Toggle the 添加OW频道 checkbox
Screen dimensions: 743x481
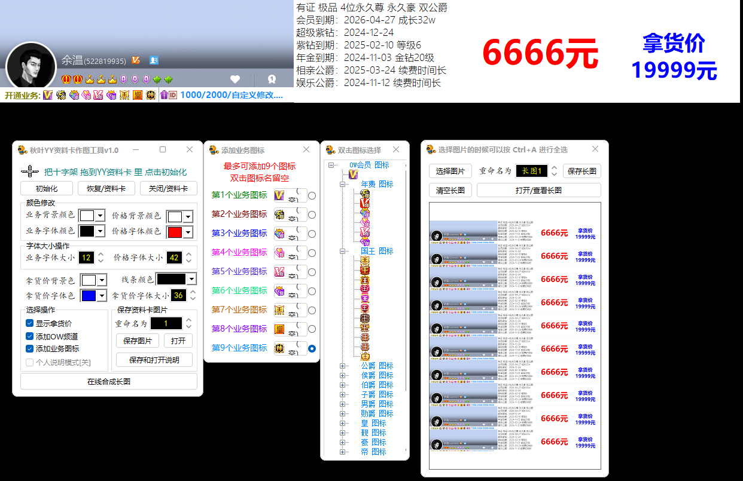[30, 336]
